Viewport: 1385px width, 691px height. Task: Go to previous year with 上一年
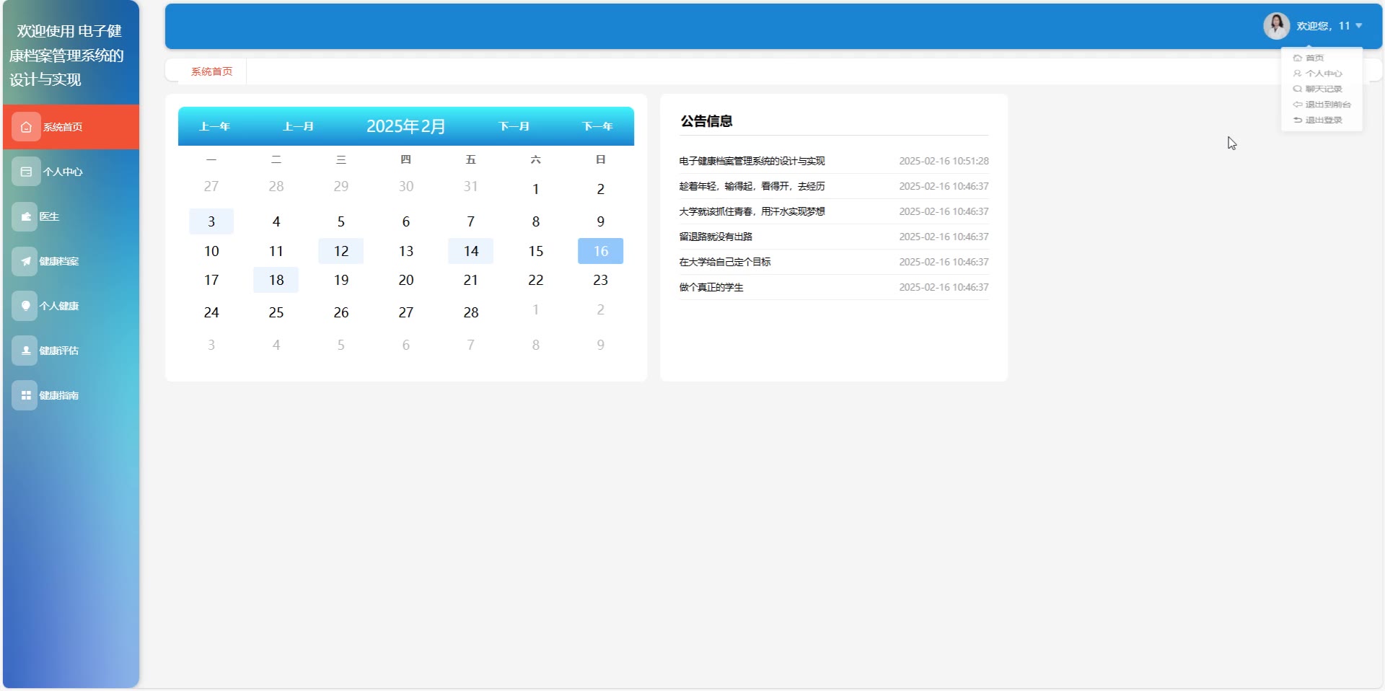(214, 126)
